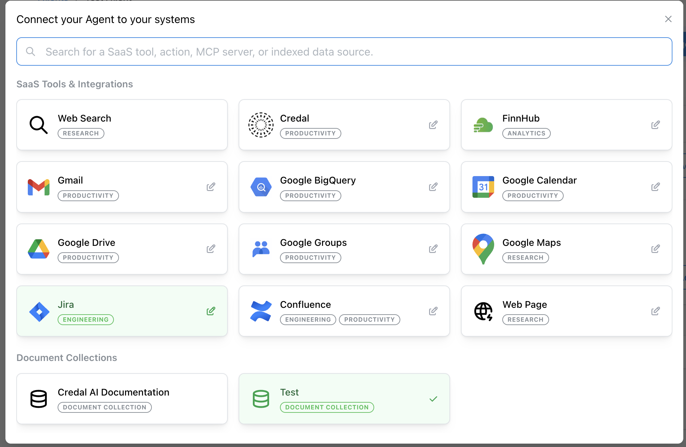This screenshot has width=686, height=447.
Task: Click the Google Maps pin icon
Action: click(x=483, y=249)
